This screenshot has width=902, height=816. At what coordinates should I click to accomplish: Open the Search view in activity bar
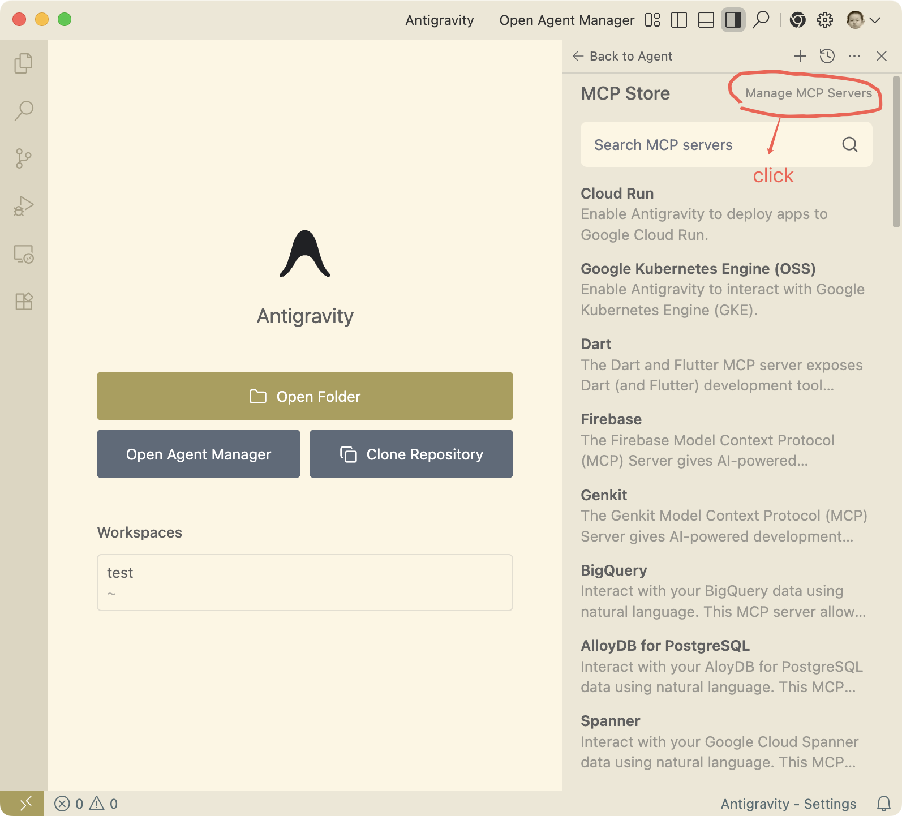point(23,110)
